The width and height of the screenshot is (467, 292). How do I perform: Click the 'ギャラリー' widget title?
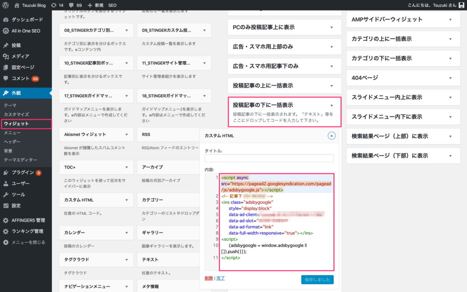tap(152, 233)
